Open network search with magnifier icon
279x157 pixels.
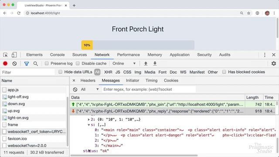(36, 64)
